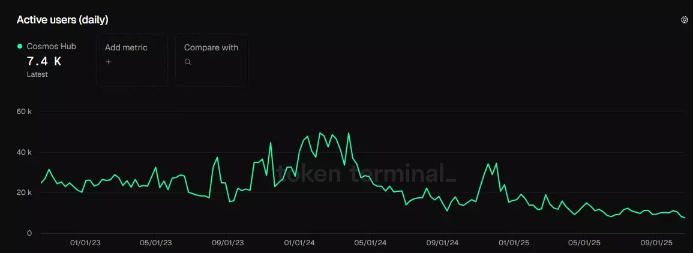693x253 pixels.
Task: Select the 01/01/25 date on the axis
Action: click(514, 243)
